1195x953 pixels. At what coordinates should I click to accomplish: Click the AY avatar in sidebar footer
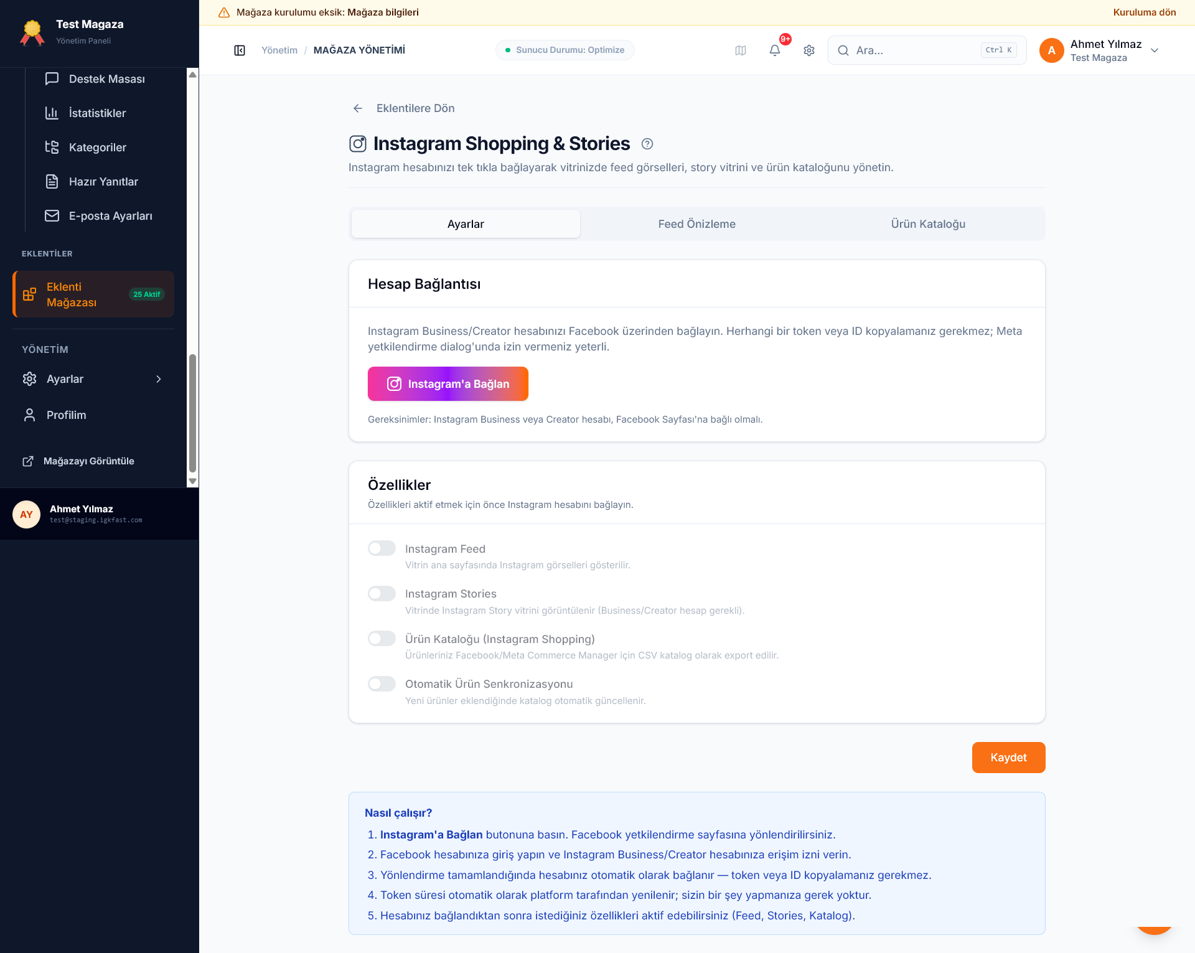pos(26,514)
